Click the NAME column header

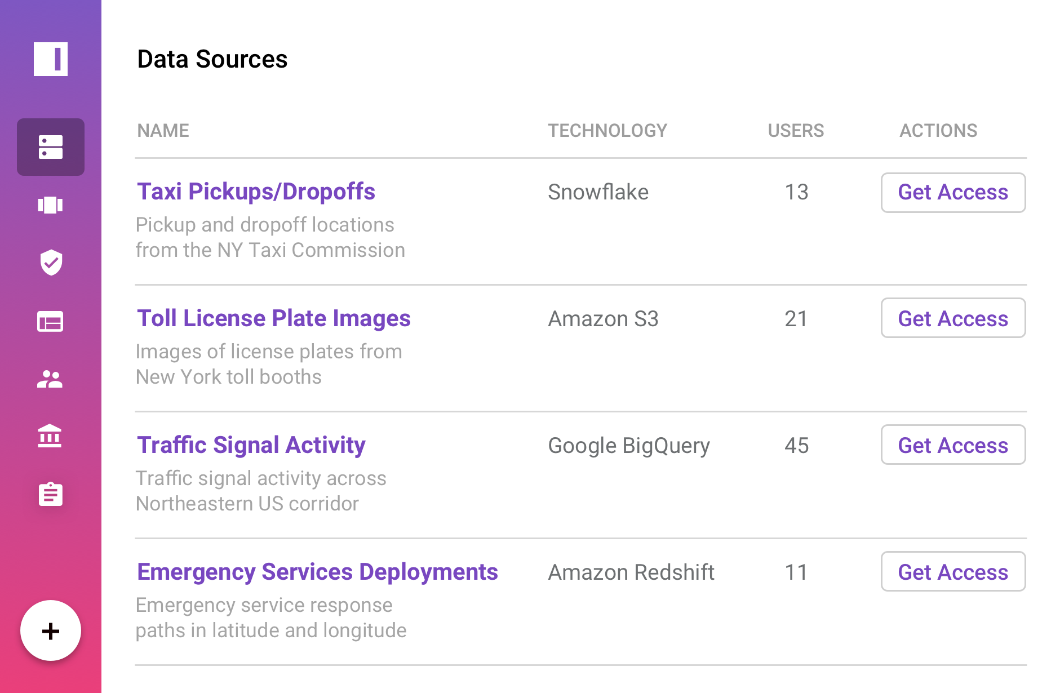tap(163, 131)
